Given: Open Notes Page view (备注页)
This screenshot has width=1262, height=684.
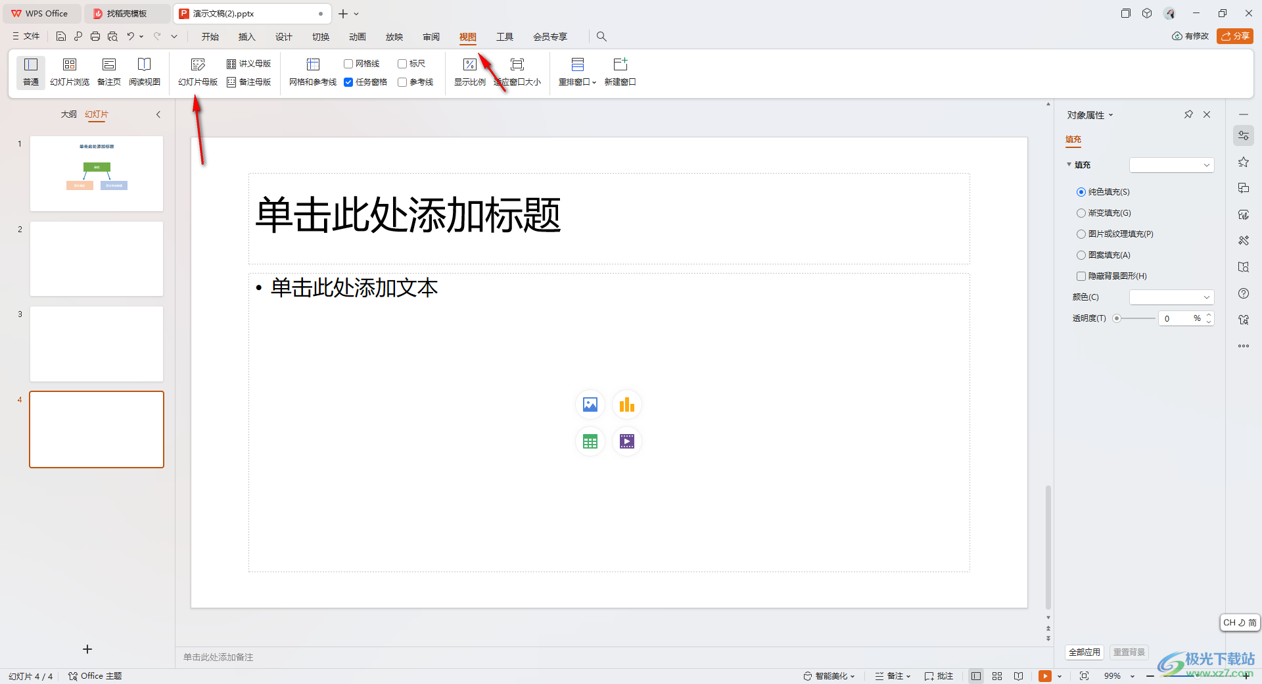Looking at the screenshot, I should pyautogui.click(x=109, y=72).
